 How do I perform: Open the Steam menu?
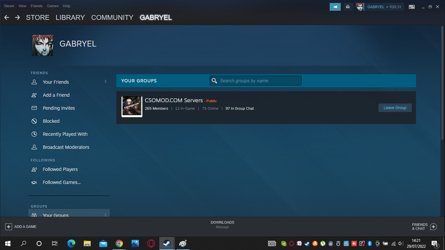(9, 6)
